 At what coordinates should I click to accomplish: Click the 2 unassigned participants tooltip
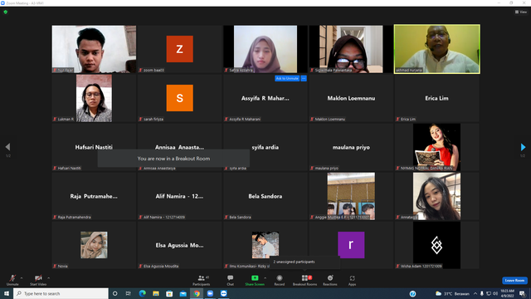click(x=304, y=262)
